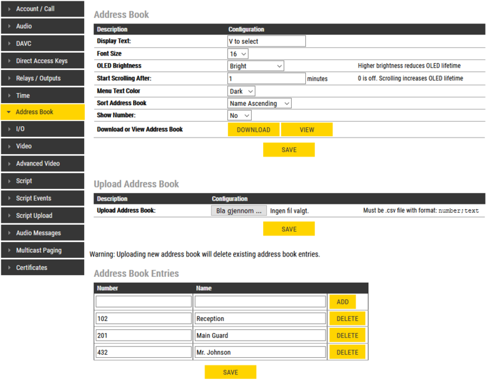Viewport: 488px width, 382px height.
Task: Go to Advanced Video settings
Action: 43,164
